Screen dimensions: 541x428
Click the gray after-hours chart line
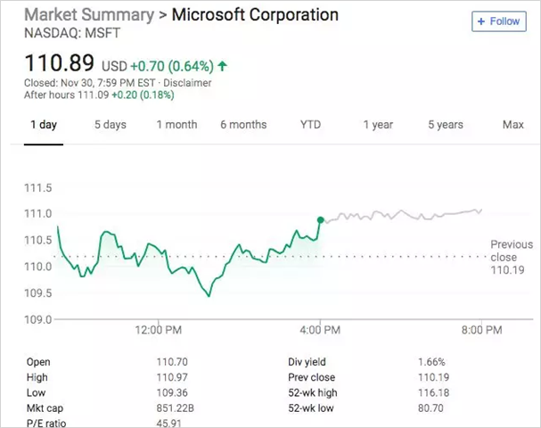coord(402,215)
